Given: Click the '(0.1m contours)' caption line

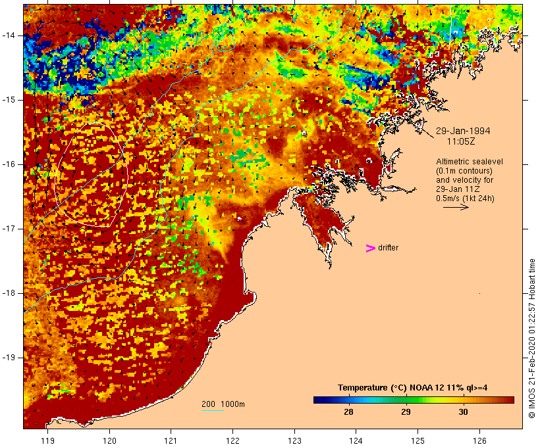Looking at the screenshot, I should click(464, 171).
